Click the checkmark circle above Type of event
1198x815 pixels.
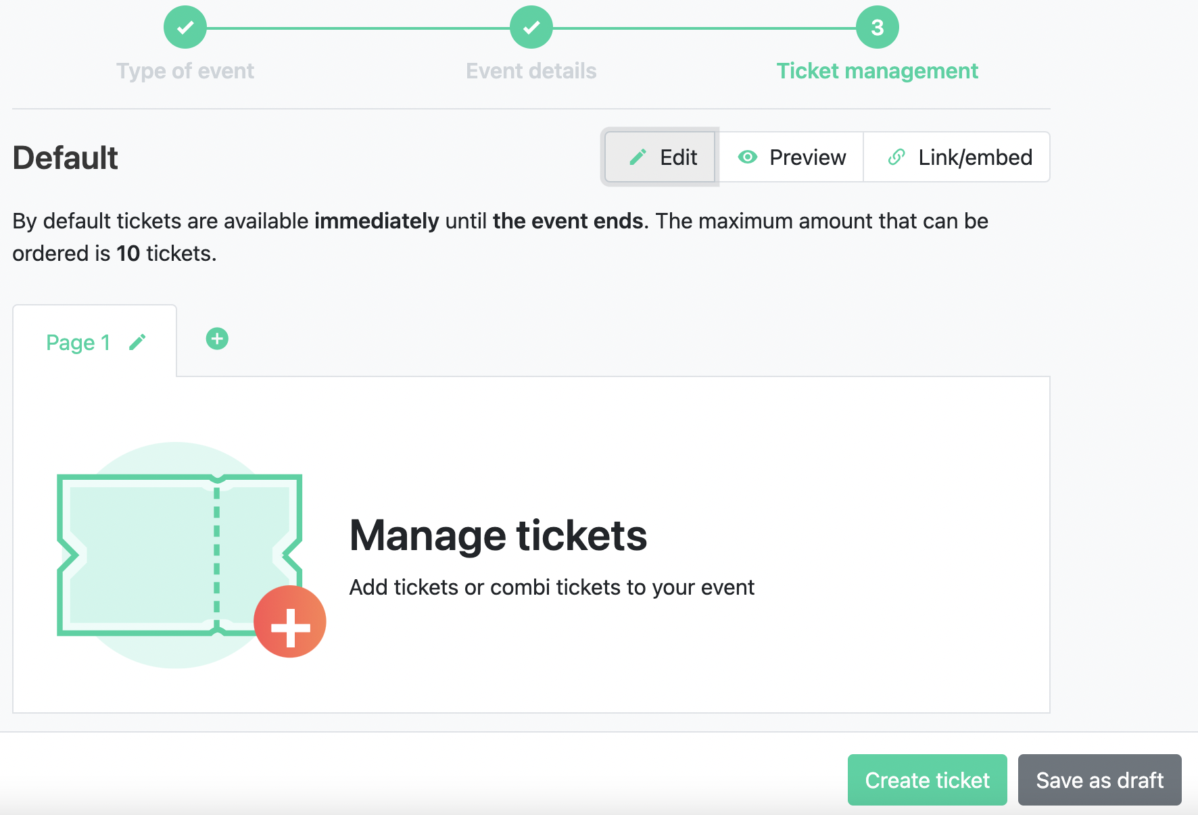[185, 27]
